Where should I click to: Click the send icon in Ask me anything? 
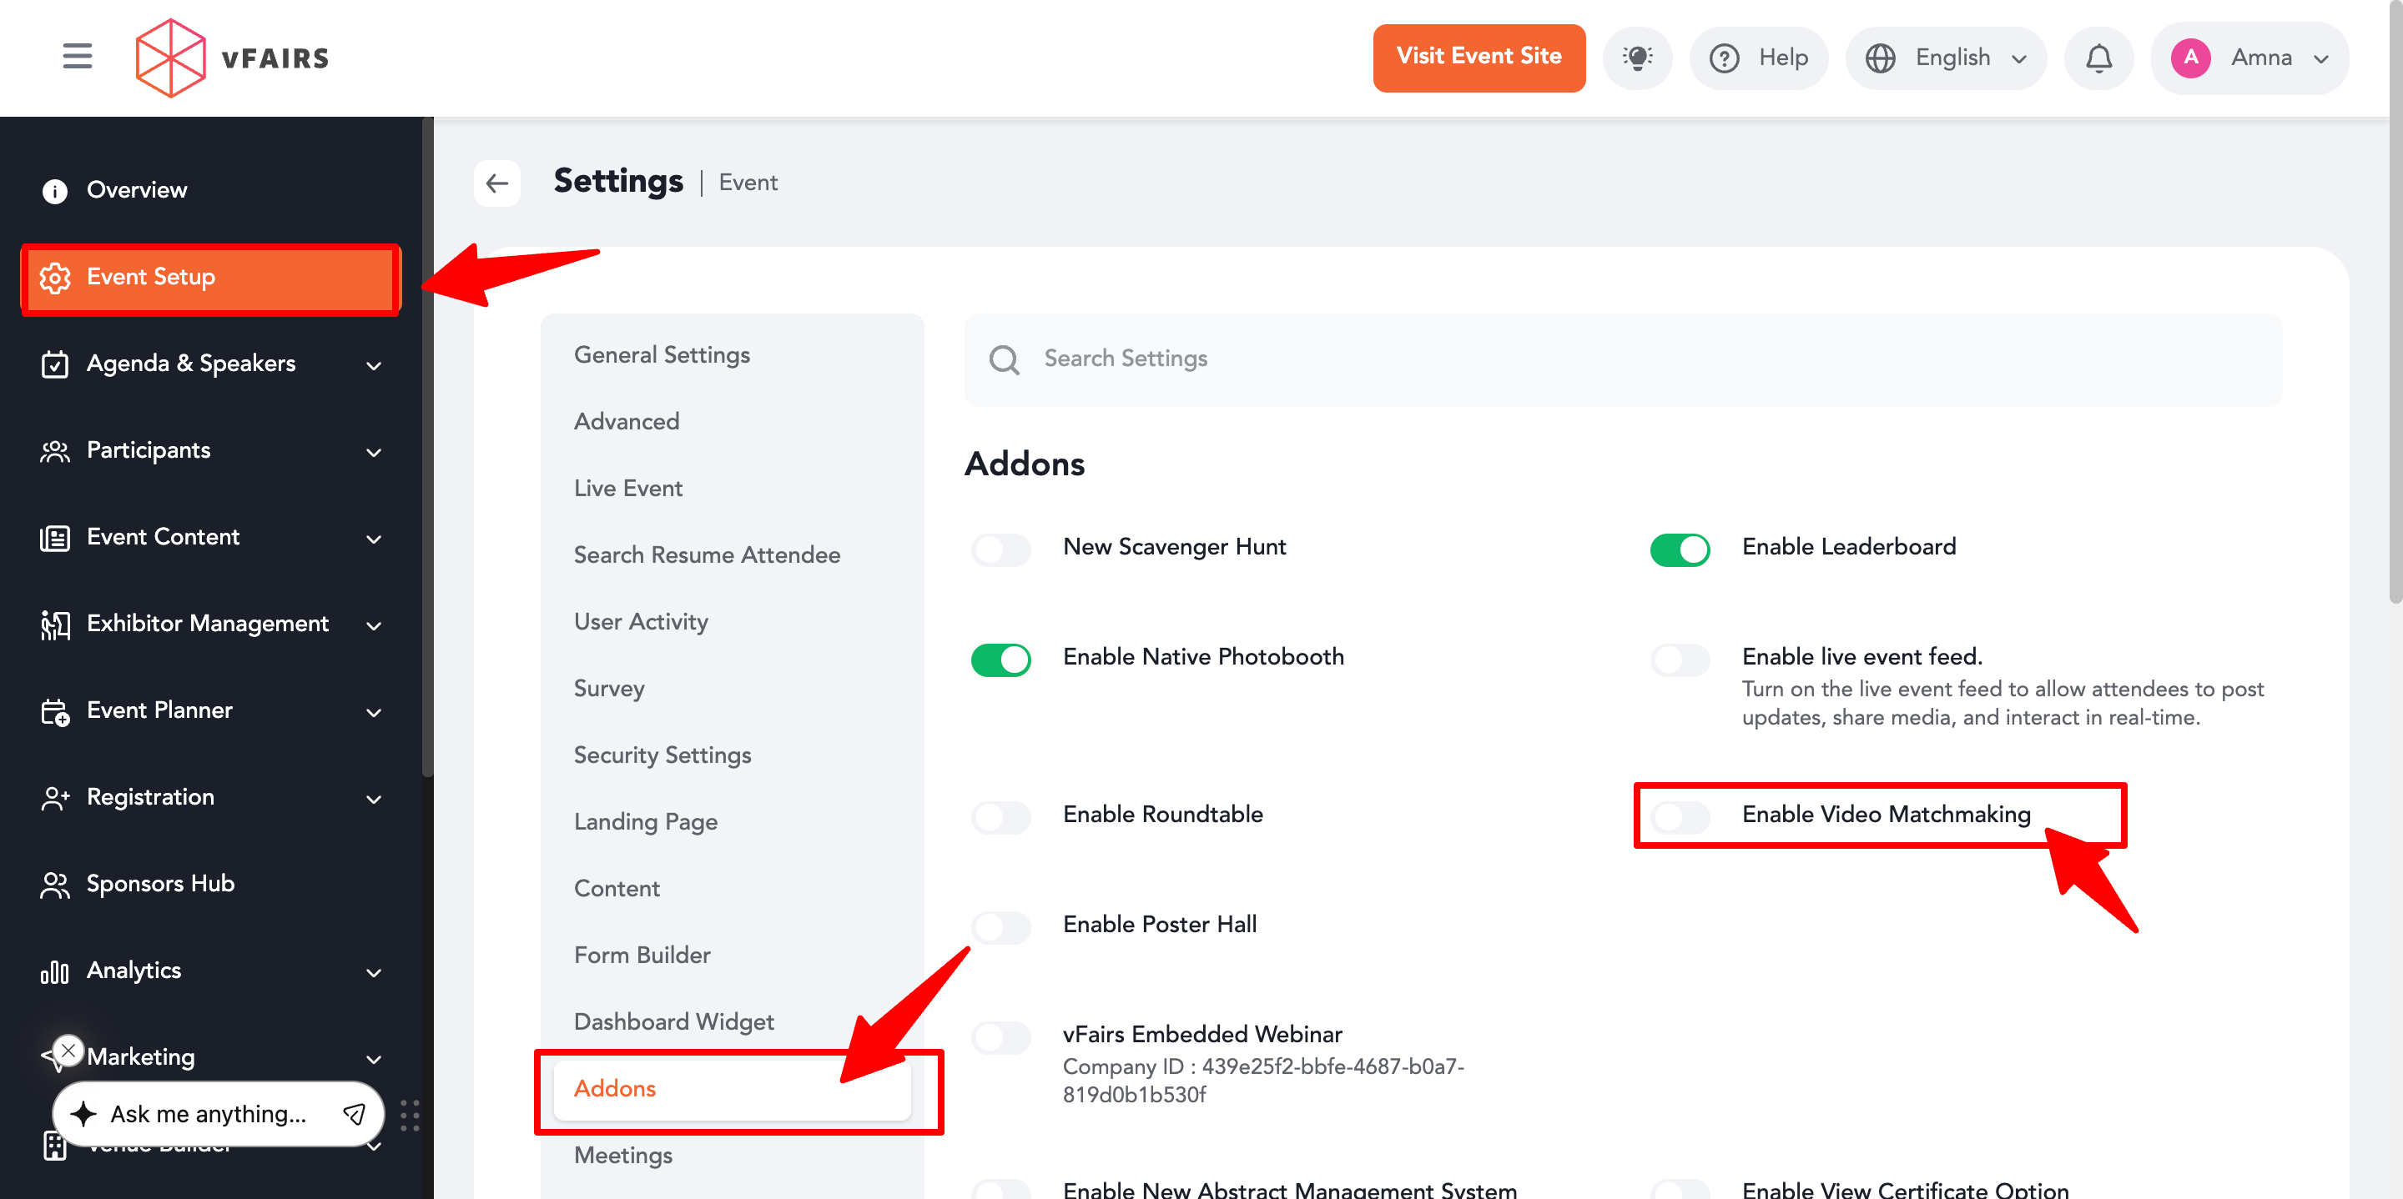click(355, 1113)
